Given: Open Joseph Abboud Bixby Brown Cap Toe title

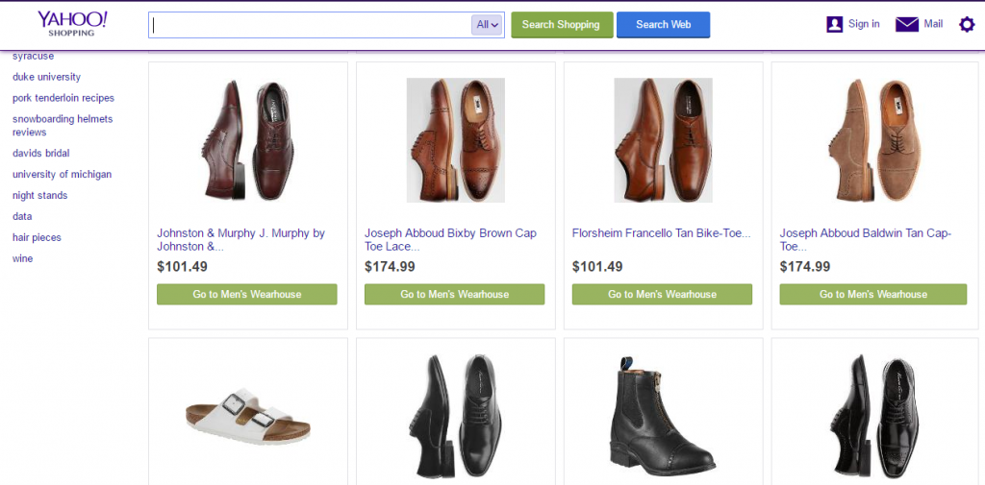Looking at the screenshot, I should click(x=450, y=240).
